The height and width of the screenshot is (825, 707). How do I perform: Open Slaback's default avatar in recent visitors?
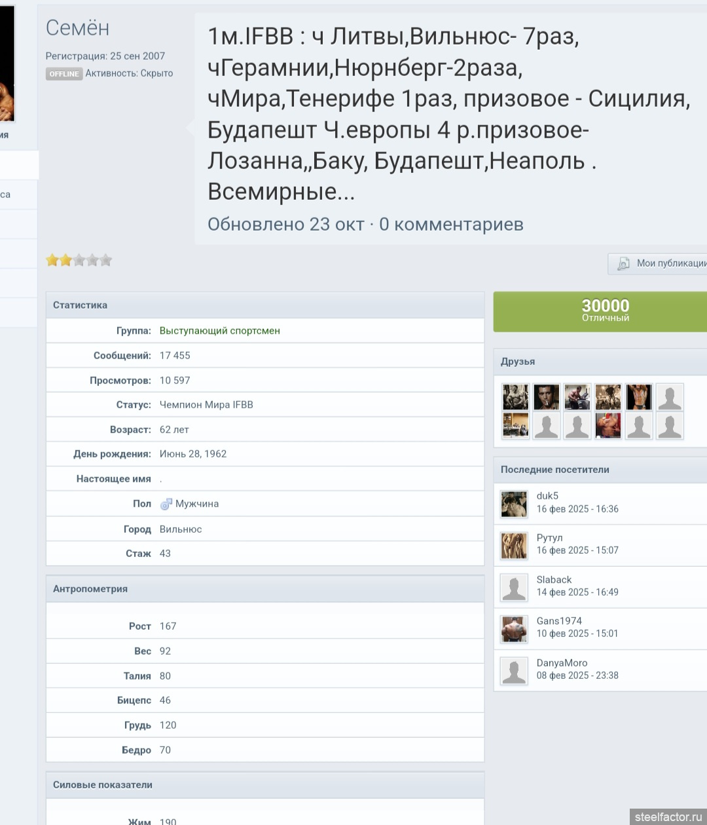(514, 587)
